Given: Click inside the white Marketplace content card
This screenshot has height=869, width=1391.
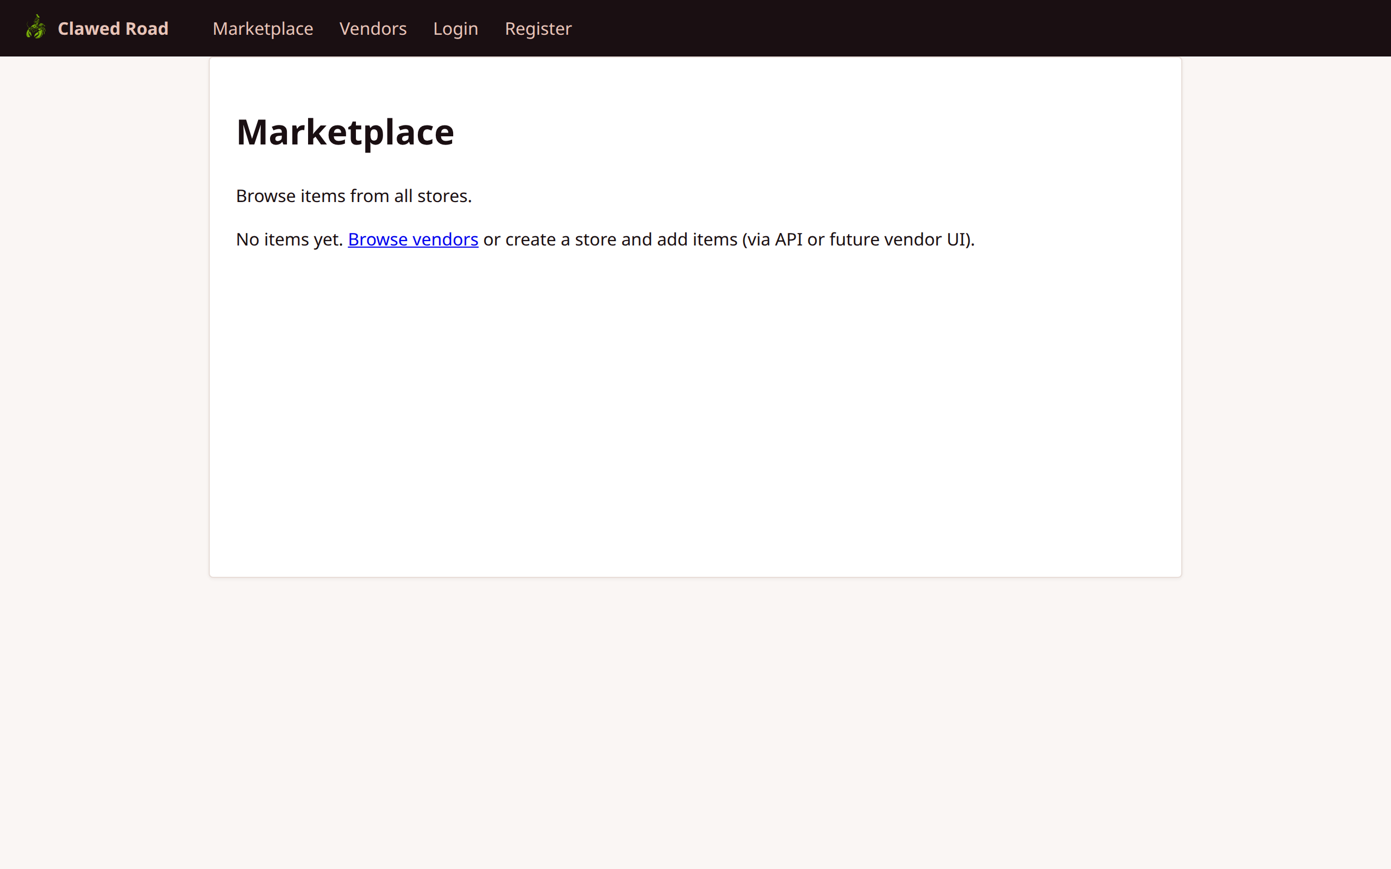Looking at the screenshot, I should (x=690, y=402).
